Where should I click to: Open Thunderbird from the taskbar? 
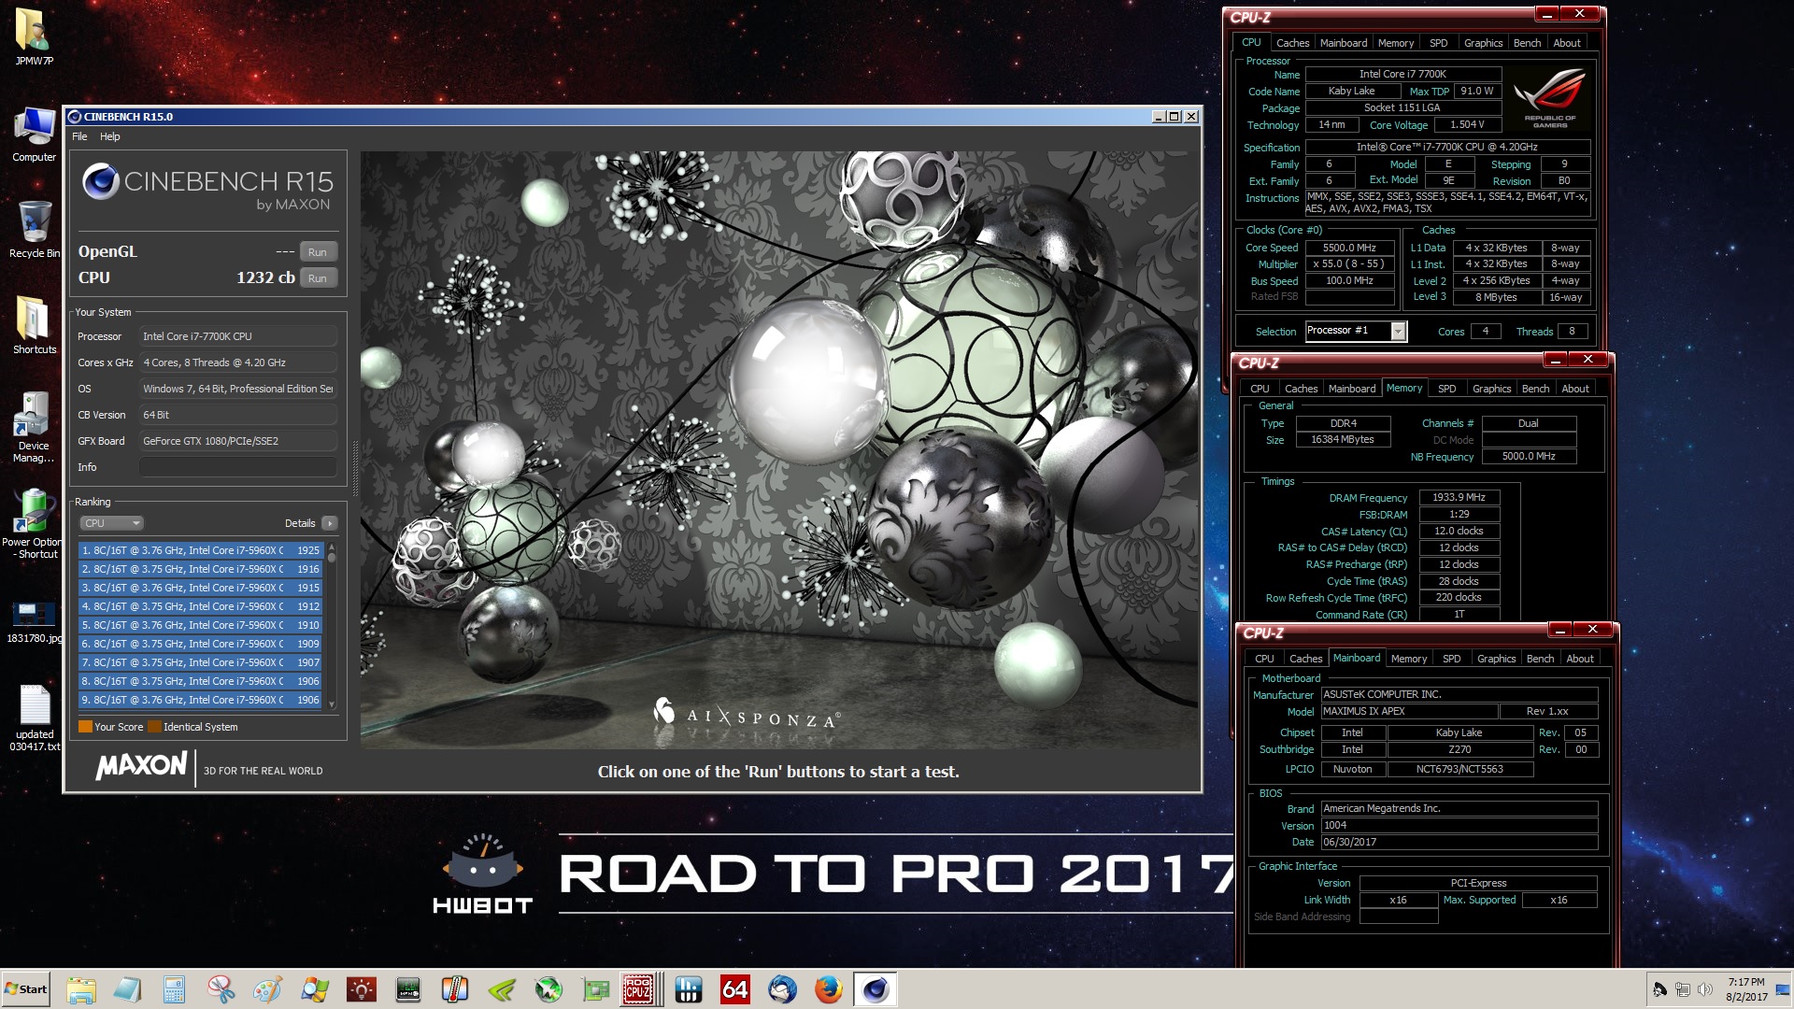click(x=782, y=989)
